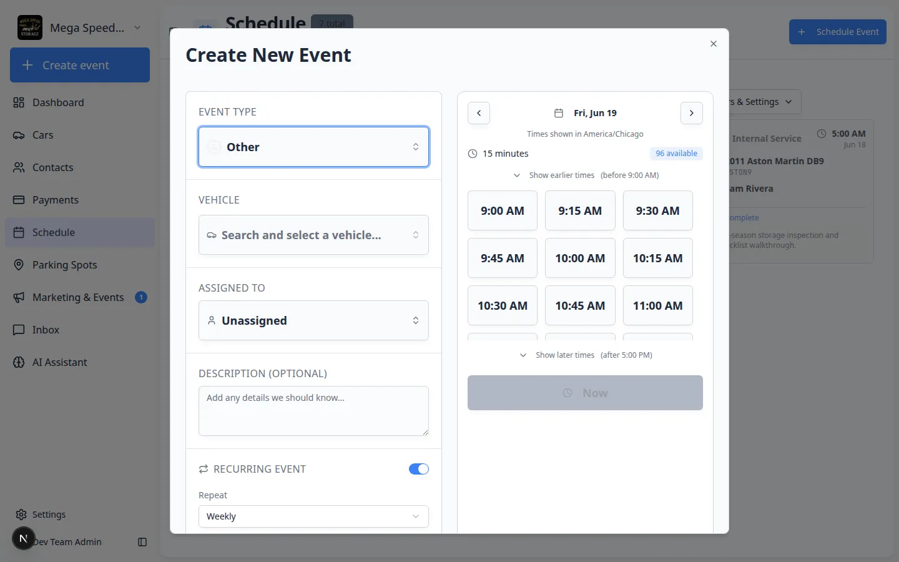Choose the 9:45 AM slot
The image size is (899, 562).
[x=503, y=258]
